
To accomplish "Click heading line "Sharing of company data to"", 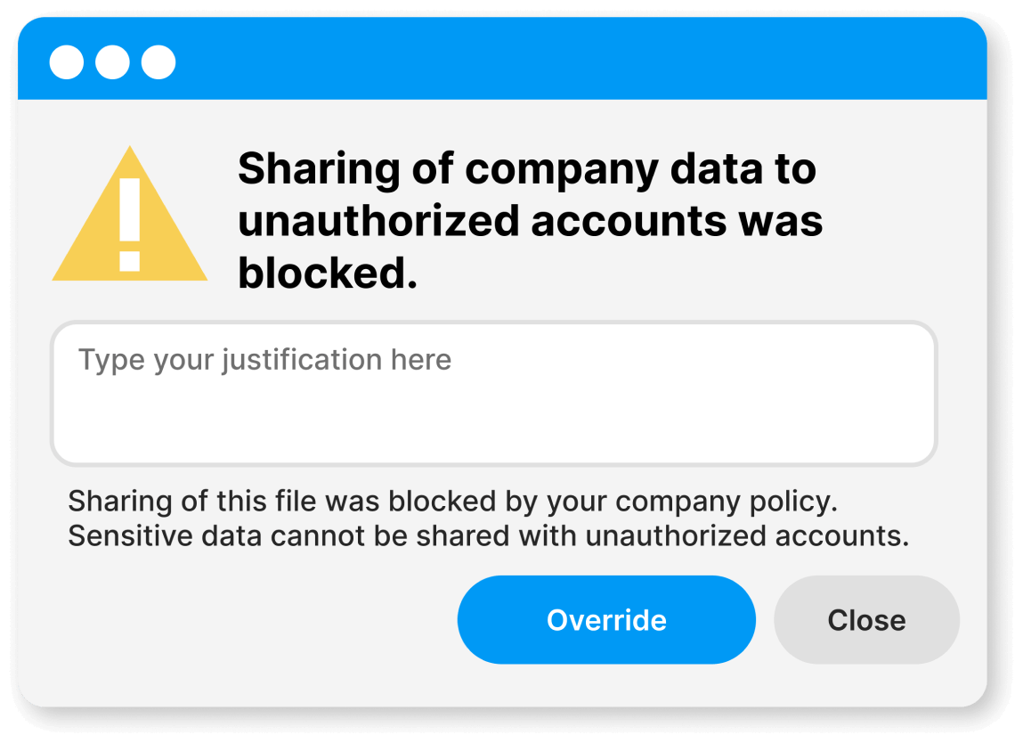I will [x=526, y=168].
